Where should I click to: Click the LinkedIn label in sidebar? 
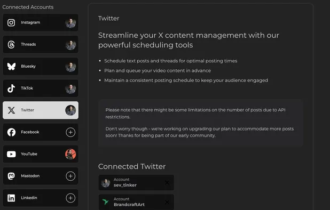(29, 198)
